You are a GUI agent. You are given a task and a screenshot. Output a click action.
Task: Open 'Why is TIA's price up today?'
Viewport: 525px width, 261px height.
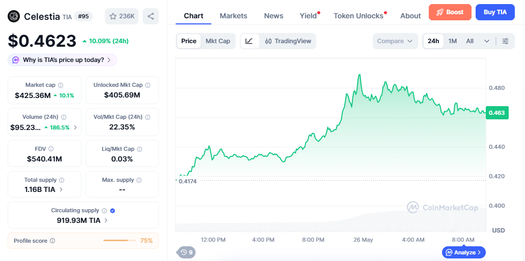[x=62, y=60]
